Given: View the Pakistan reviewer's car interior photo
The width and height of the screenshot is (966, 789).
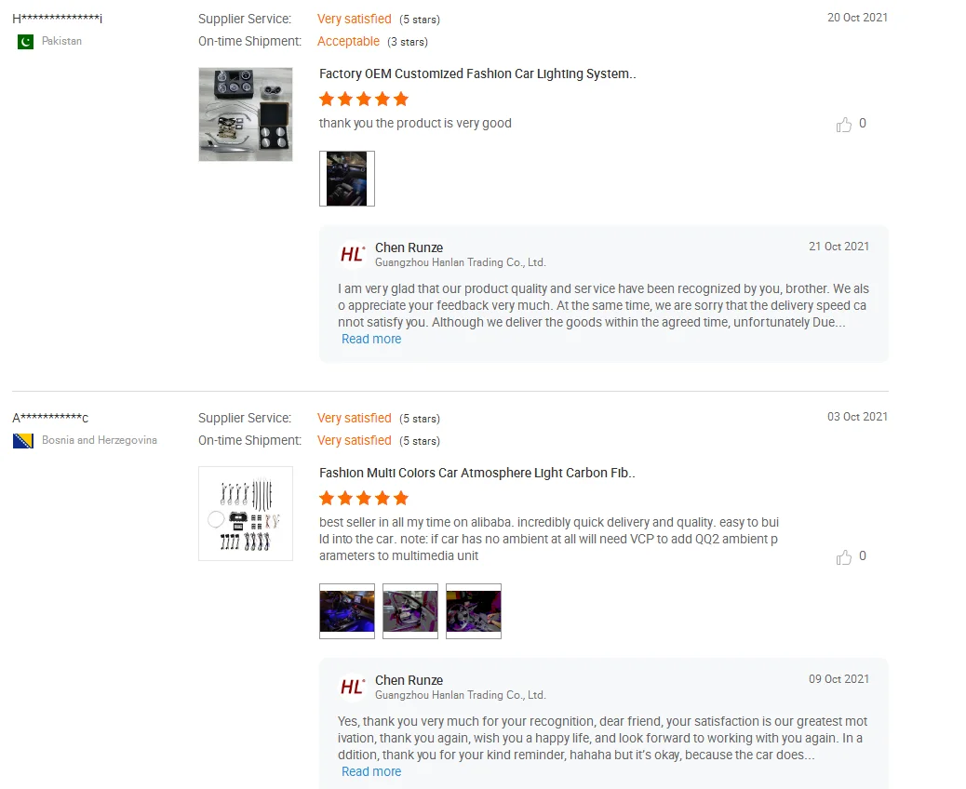Looking at the screenshot, I should [347, 179].
